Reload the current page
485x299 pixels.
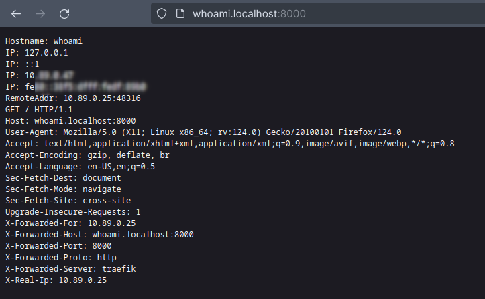click(64, 13)
